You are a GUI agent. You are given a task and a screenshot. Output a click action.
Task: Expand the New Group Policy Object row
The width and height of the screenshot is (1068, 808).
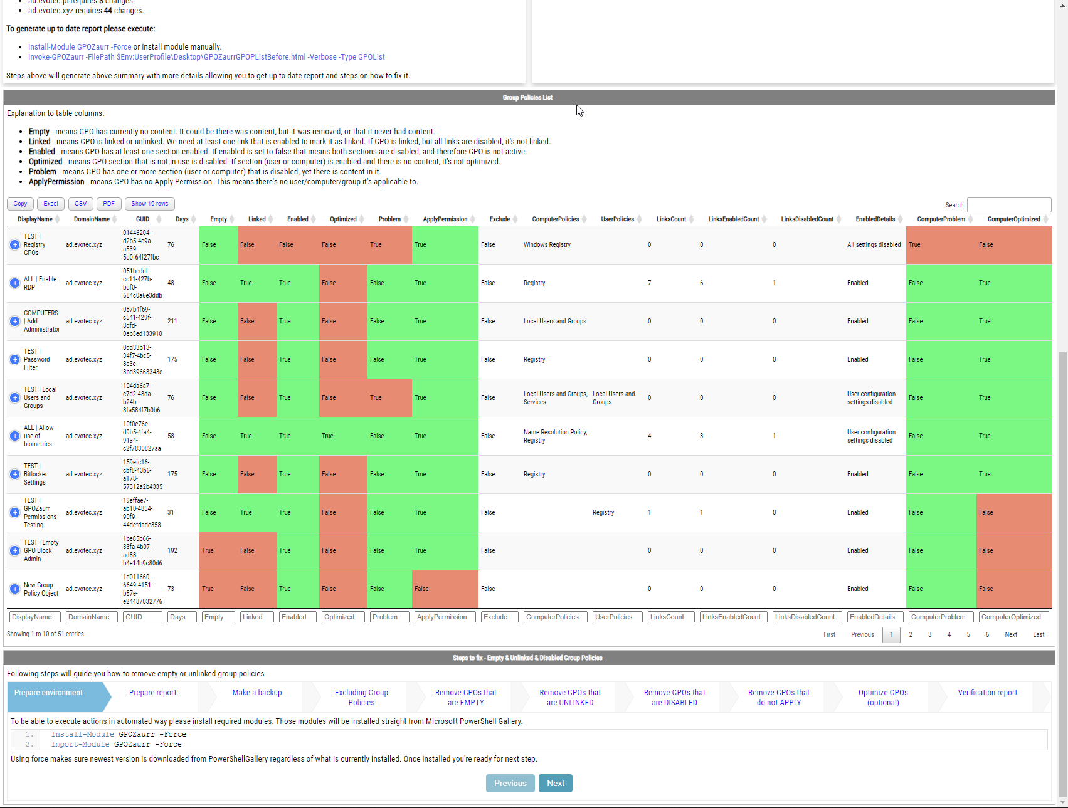point(14,589)
